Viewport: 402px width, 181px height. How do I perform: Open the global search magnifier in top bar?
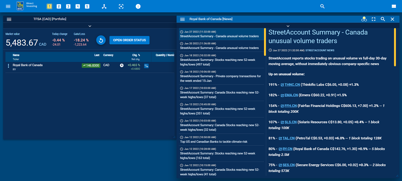point(322,6)
